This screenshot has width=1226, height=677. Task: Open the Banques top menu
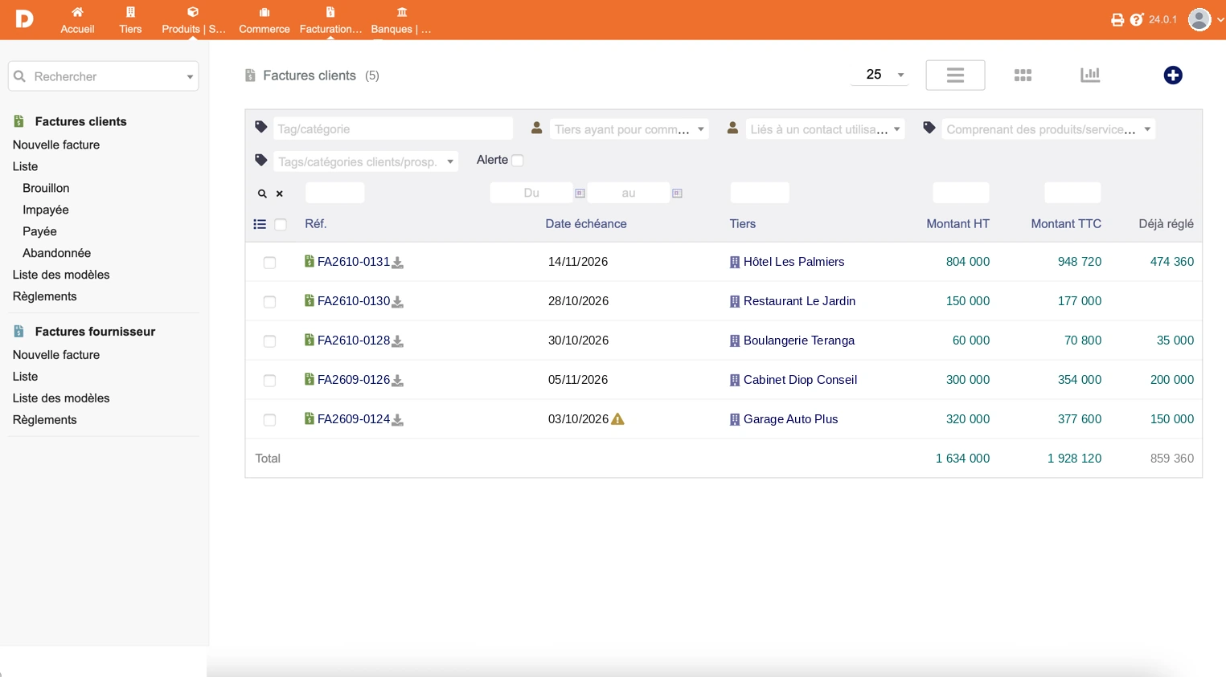click(x=401, y=20)
